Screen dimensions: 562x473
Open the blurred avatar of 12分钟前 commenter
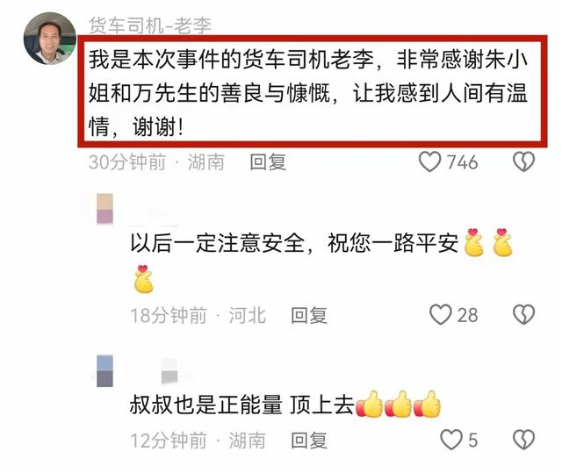(105, 371)
